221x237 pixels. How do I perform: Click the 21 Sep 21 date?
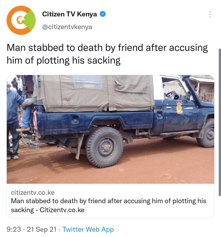pyautogui.click(x=42, y=229)
